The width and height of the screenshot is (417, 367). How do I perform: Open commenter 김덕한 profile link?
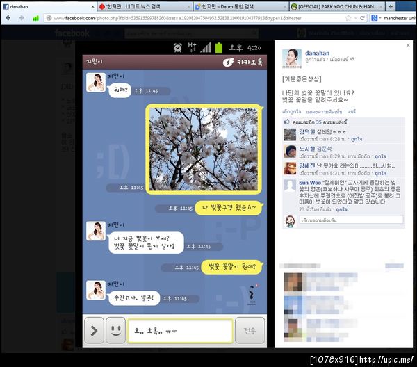pos(307,131)
